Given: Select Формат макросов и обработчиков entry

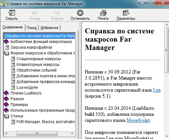Looking at the screenshot, I should [43, 53].
